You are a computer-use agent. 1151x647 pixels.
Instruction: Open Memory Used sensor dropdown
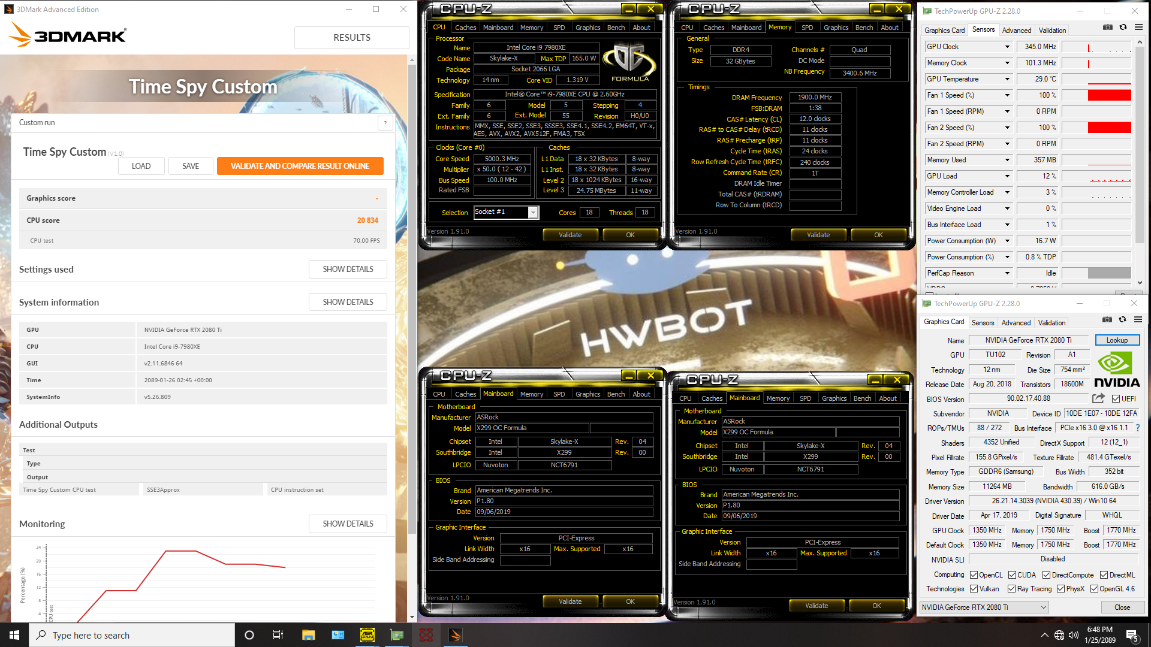pyautogui.click(x=1007, y=160)
